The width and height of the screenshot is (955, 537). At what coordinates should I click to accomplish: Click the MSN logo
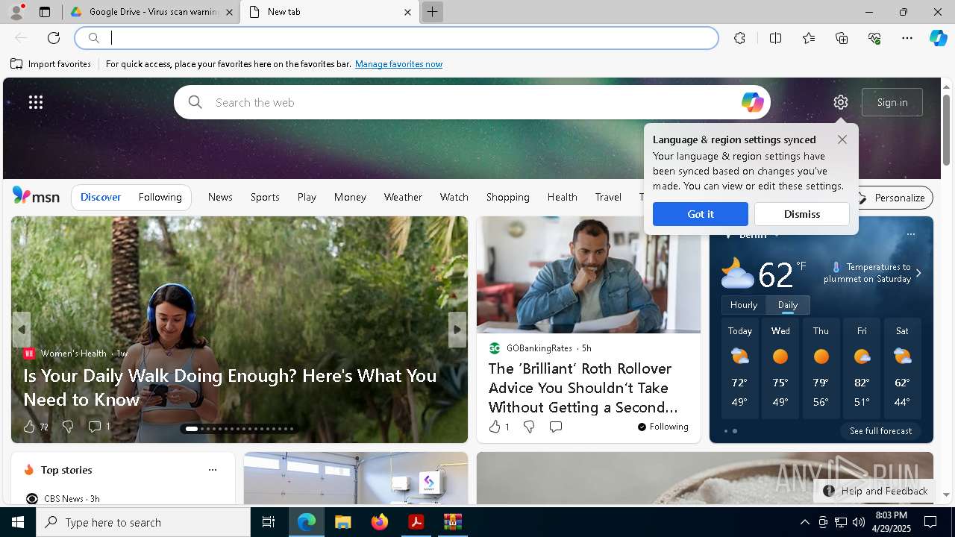pos(36,196)
